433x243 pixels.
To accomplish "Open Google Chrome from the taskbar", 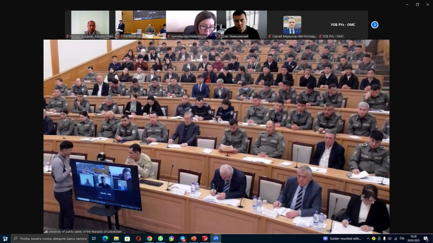I will tap(149, 239).
